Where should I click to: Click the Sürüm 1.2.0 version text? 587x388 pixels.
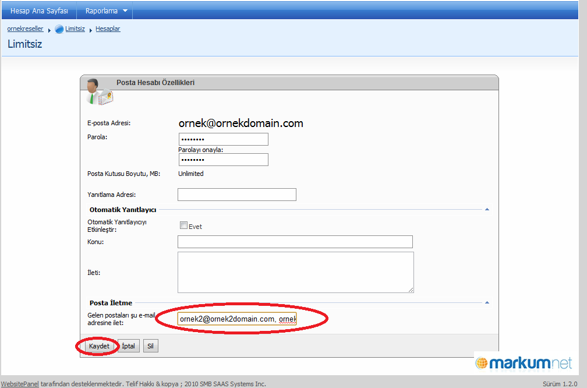click(x=560, y=384)
